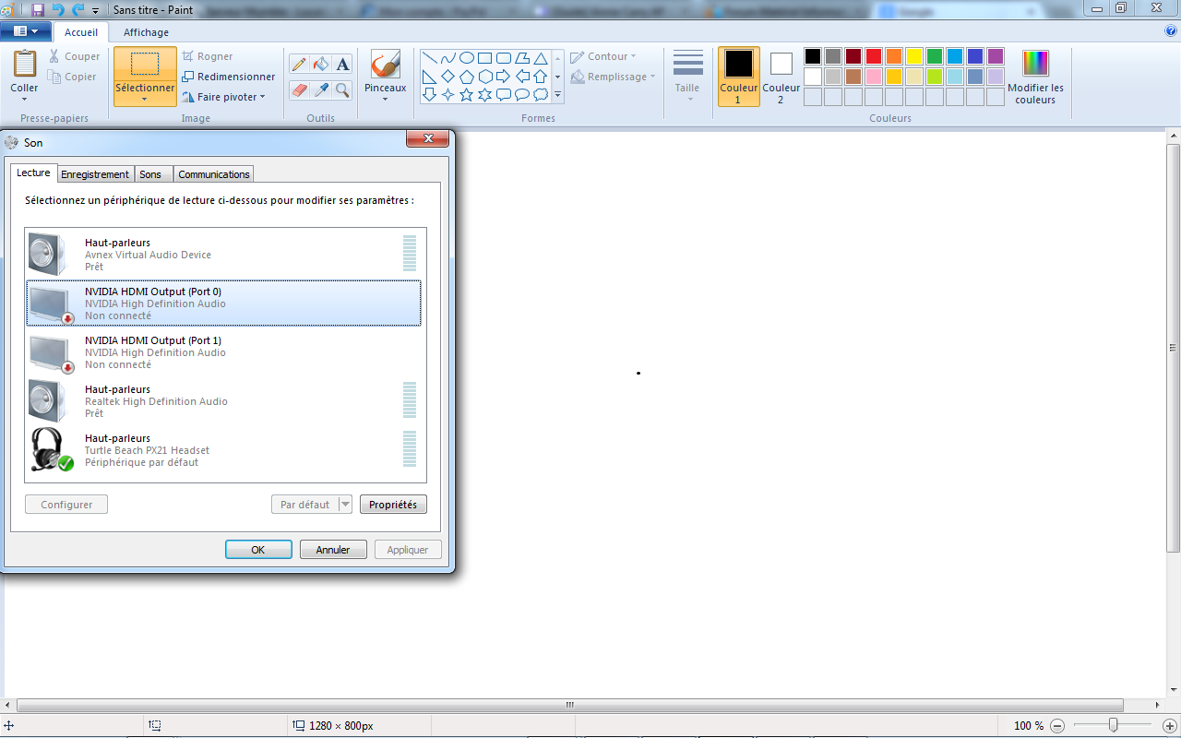Select the Text tool
1181x738 pixels.
click(342, 65)
